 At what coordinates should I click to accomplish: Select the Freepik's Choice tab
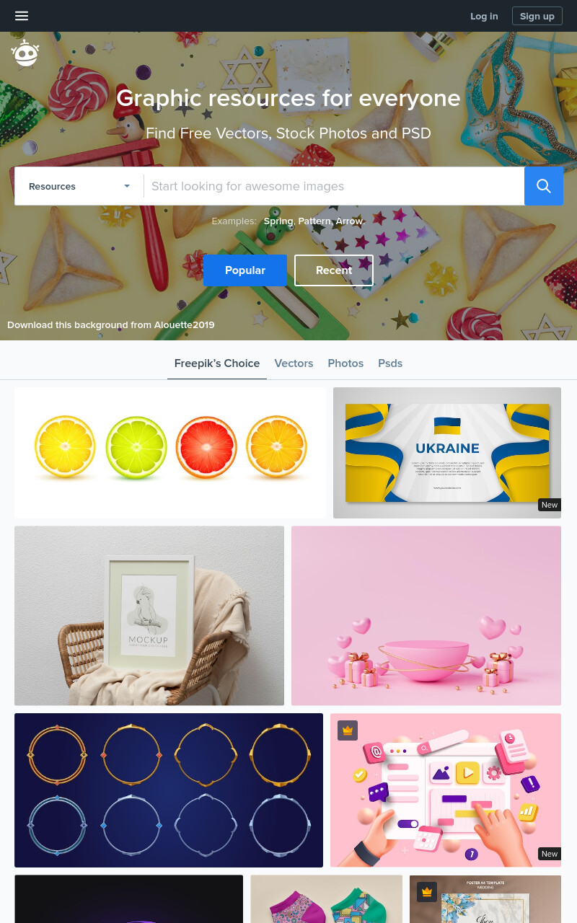pyautogui.click(x=217, y=363)
